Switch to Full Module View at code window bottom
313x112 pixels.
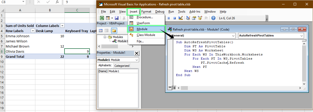[174, 88]
